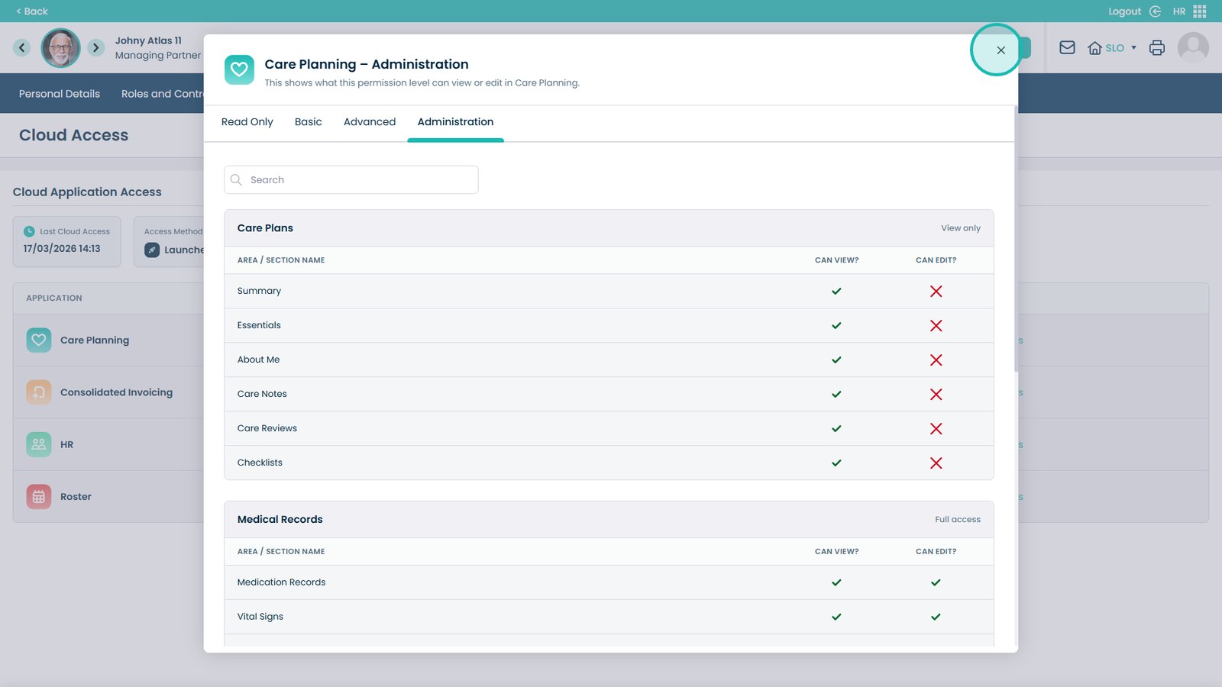Open the apps grid icon
Viewport: 1222px width, 687px height.
coord(1200,11)
